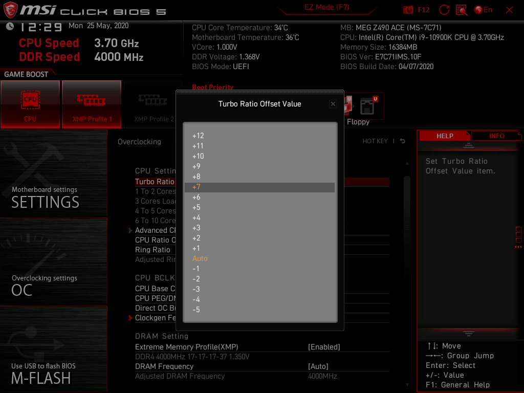This screenshot has height=393, width=524.
Task: Select the Turbo Ratio setting row
Action: coord(262,182)
